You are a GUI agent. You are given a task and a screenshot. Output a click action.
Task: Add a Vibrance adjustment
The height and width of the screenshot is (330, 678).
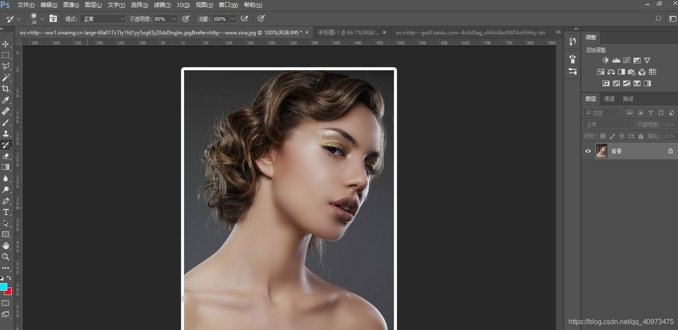[647, 60]
